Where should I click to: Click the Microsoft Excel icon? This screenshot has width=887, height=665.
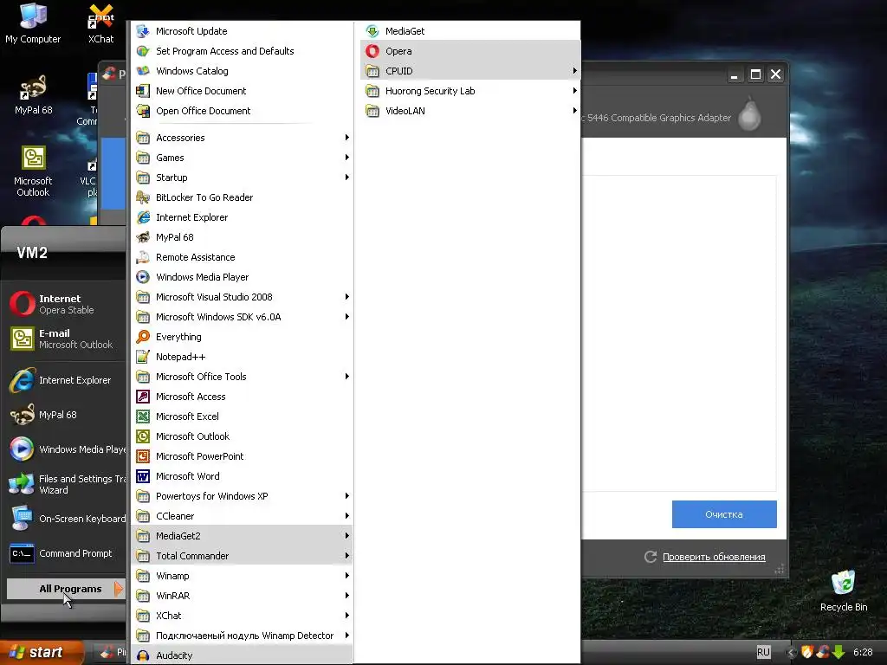(143, 416)
